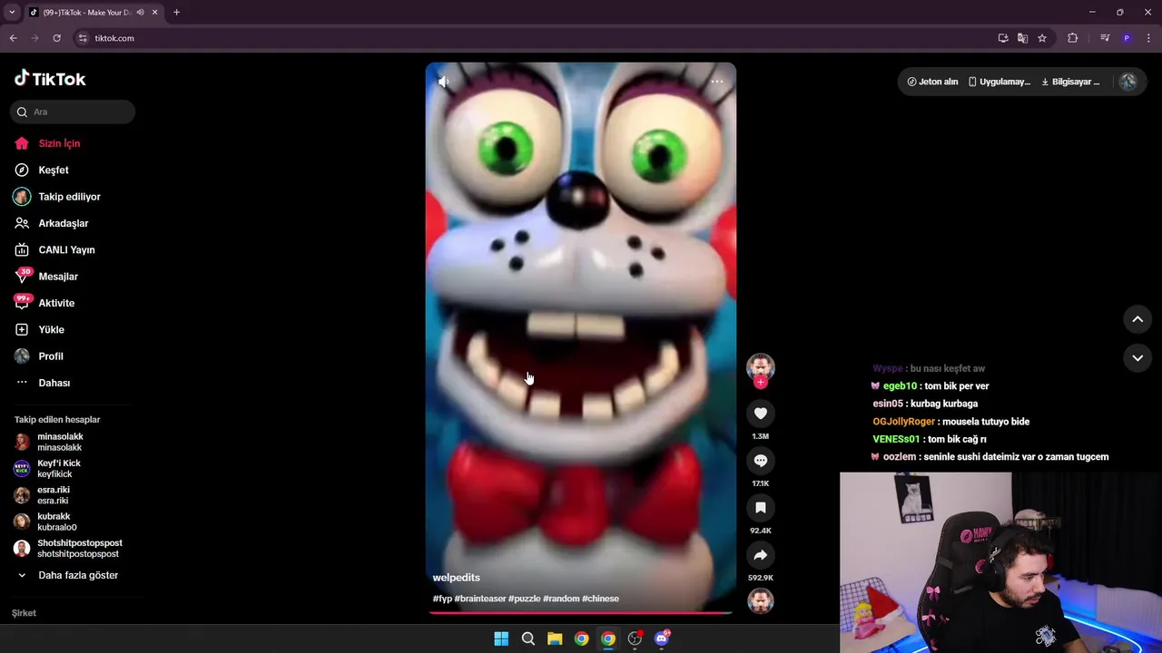The height and width of the screenshot is (653, 1162).
Task: Expand the Dahası more menu
Action: point(54,383)
